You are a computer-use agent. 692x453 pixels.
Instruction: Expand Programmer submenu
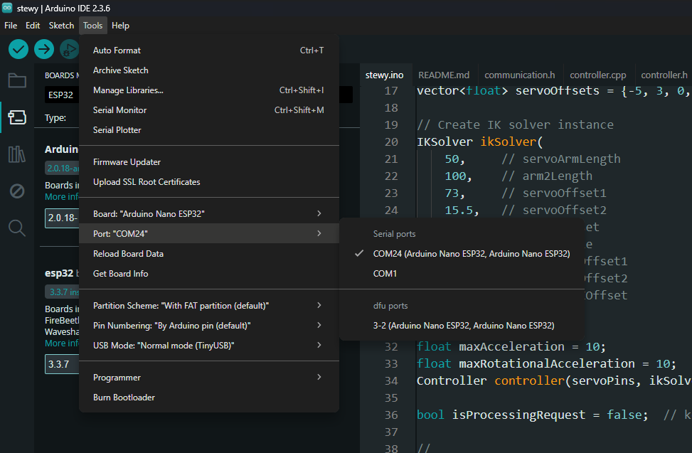209,377
